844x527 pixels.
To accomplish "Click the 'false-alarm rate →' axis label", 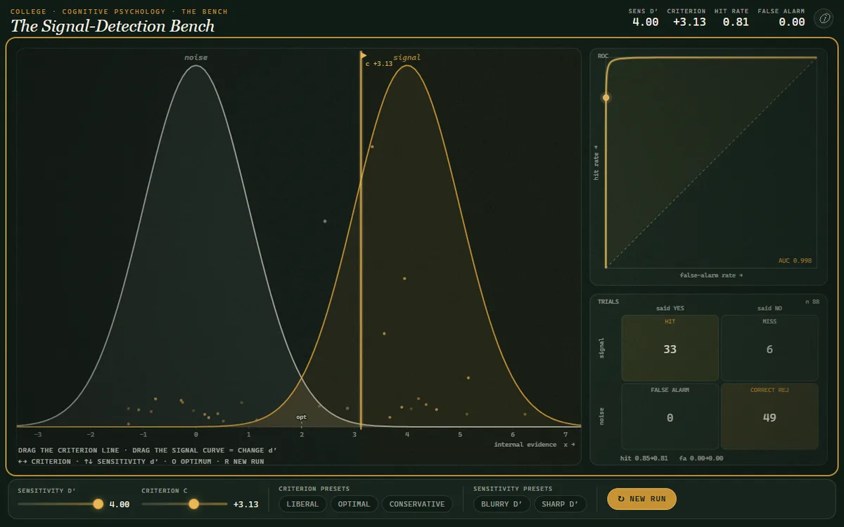I will [711, 275].
